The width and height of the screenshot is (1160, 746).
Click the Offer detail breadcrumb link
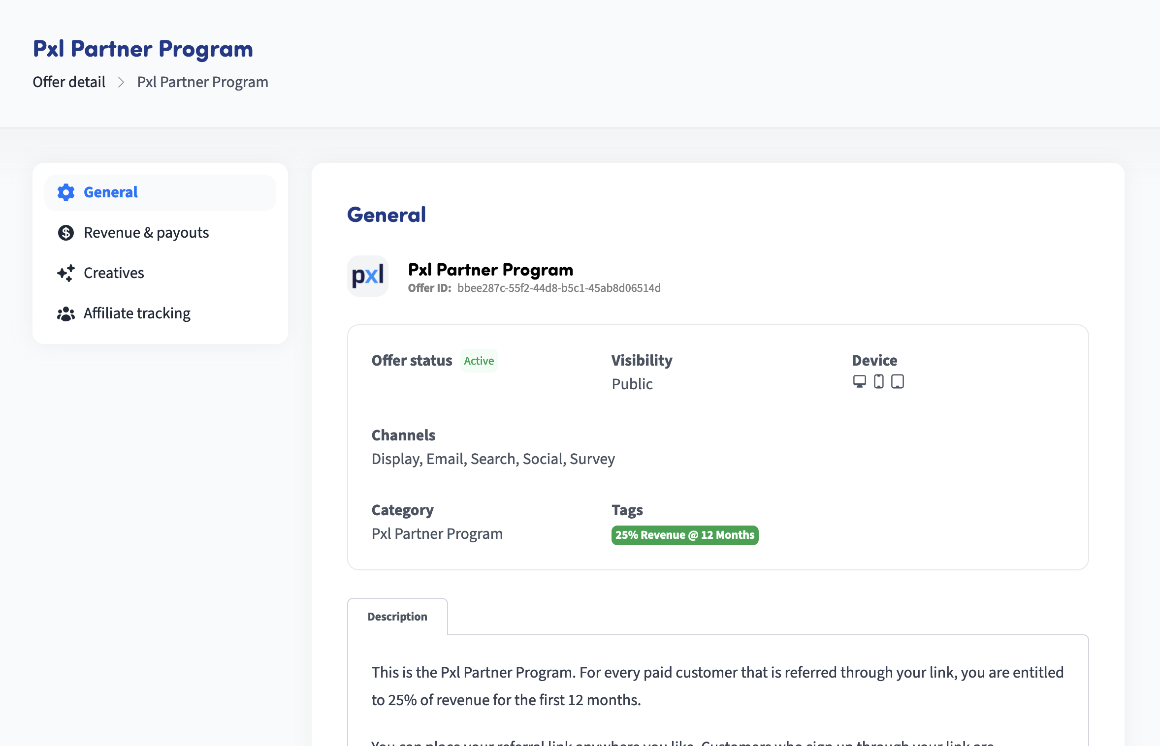point(68,81)
